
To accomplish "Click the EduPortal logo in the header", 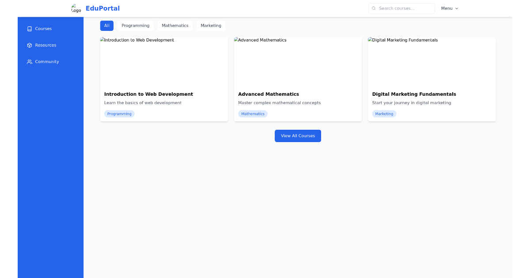I will (x=103, y=8).
